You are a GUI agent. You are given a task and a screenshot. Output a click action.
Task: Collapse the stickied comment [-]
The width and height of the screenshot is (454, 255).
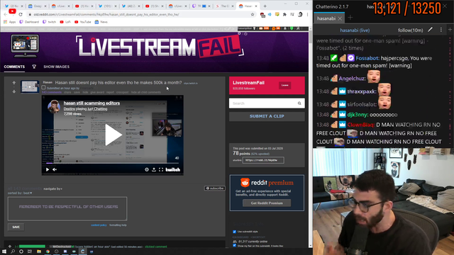pyautogui.click(x=16, y=246)
